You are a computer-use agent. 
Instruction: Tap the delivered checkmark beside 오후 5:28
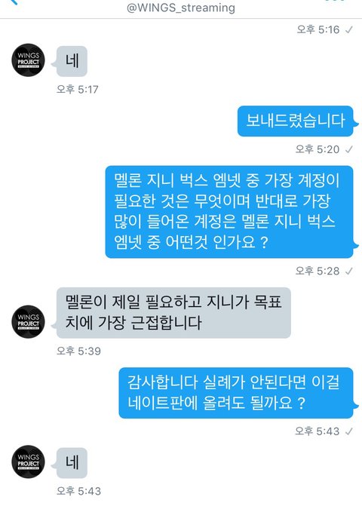348,271
